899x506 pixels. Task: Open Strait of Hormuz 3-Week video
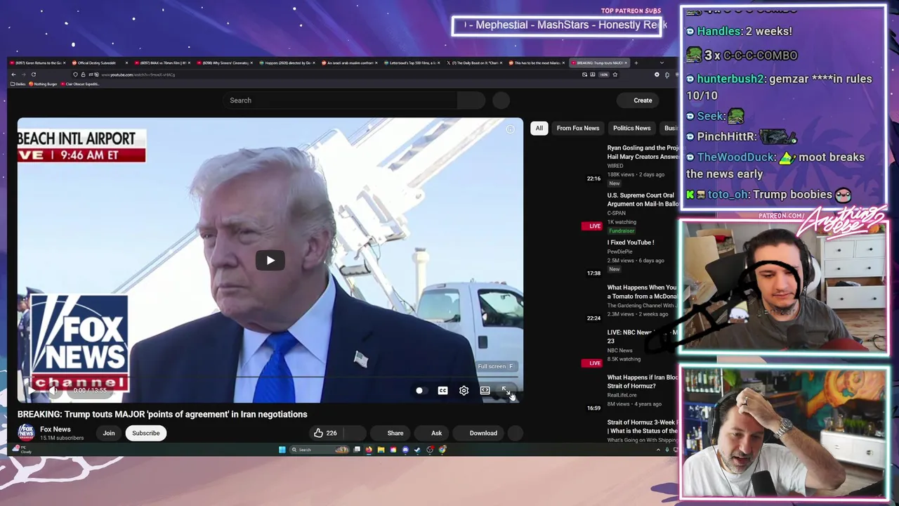click(643, 427)
